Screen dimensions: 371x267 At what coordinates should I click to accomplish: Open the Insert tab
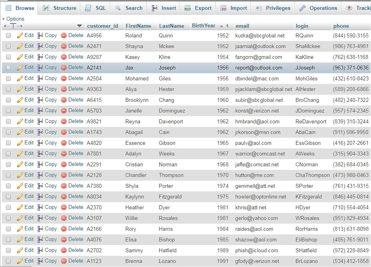click(163, 8)
